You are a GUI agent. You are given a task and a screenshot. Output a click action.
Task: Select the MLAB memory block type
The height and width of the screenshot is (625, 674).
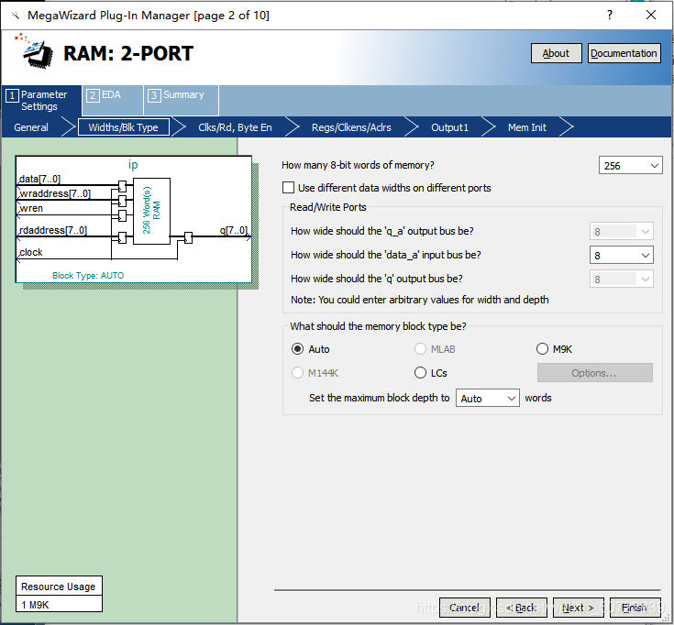click(420, 349)
